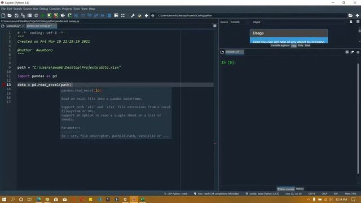Open the Consoles menu
361x203 pixels.
(55, 9)
